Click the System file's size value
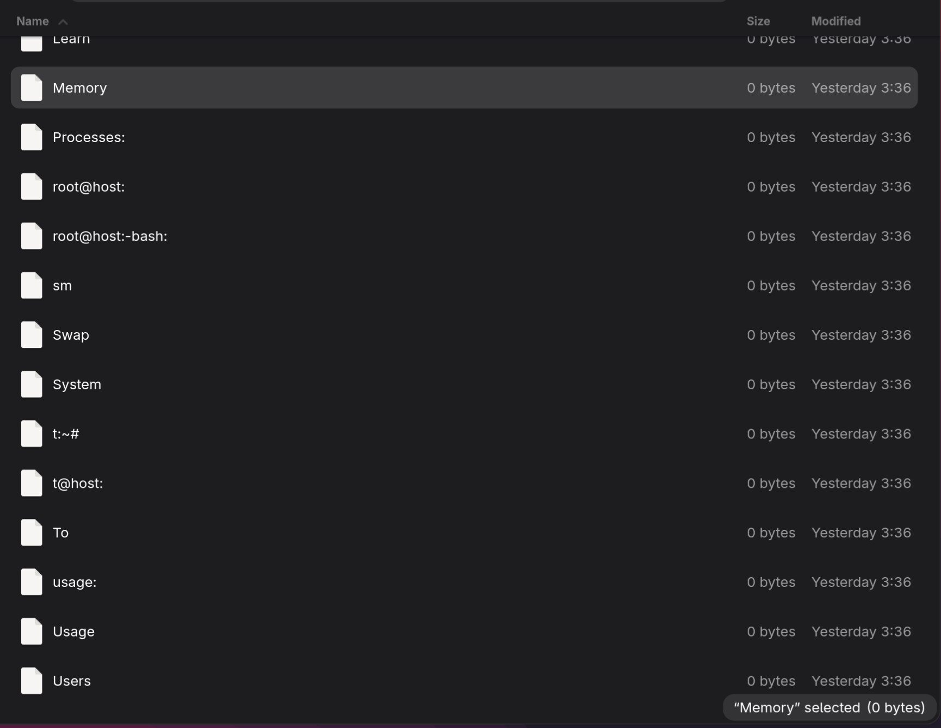The image size is (941, 728). tap(771, 384)
